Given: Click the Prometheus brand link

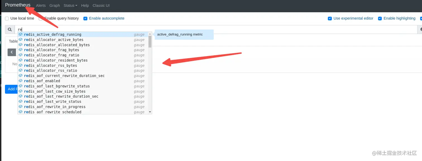Looking at the screenshot, I should click(x=18, y=5).
